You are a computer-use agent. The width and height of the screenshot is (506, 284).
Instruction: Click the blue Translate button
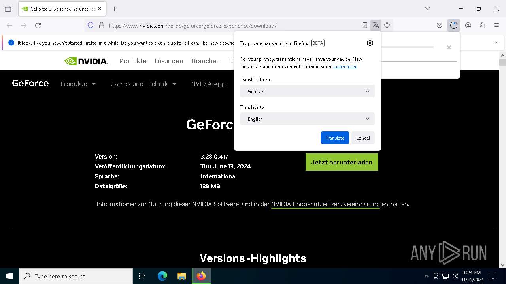[335, 138]
